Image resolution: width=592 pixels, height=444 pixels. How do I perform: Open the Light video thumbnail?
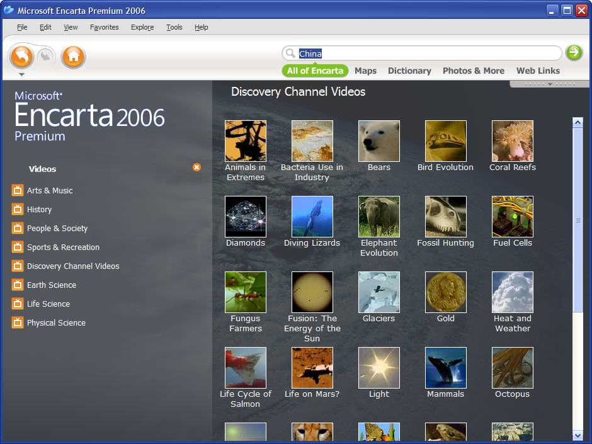[379, 367]
